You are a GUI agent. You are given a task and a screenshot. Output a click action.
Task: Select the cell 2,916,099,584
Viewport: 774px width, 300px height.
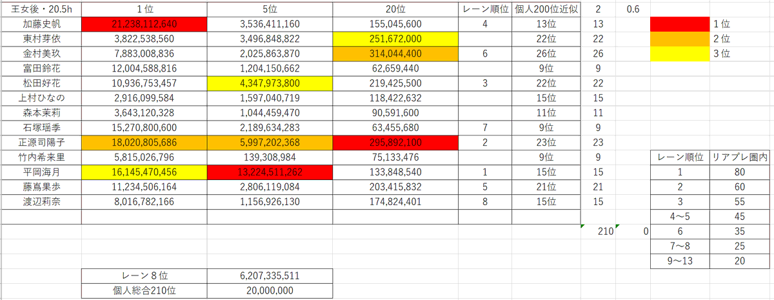pyautogui.click(x=144, y=98)
